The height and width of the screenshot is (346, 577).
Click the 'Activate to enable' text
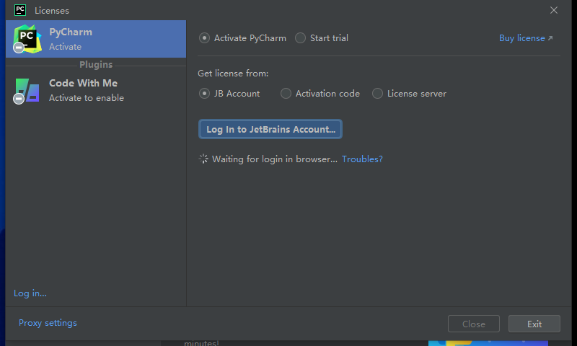point(87,98)
